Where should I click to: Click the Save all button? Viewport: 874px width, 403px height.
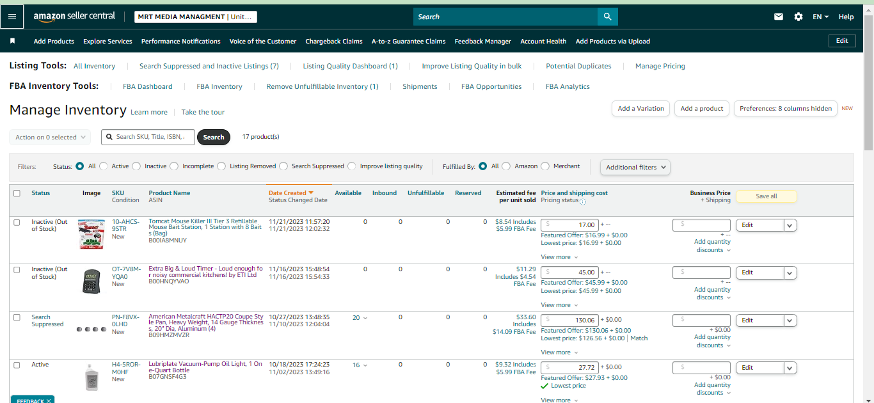click(x=767, y=196)
